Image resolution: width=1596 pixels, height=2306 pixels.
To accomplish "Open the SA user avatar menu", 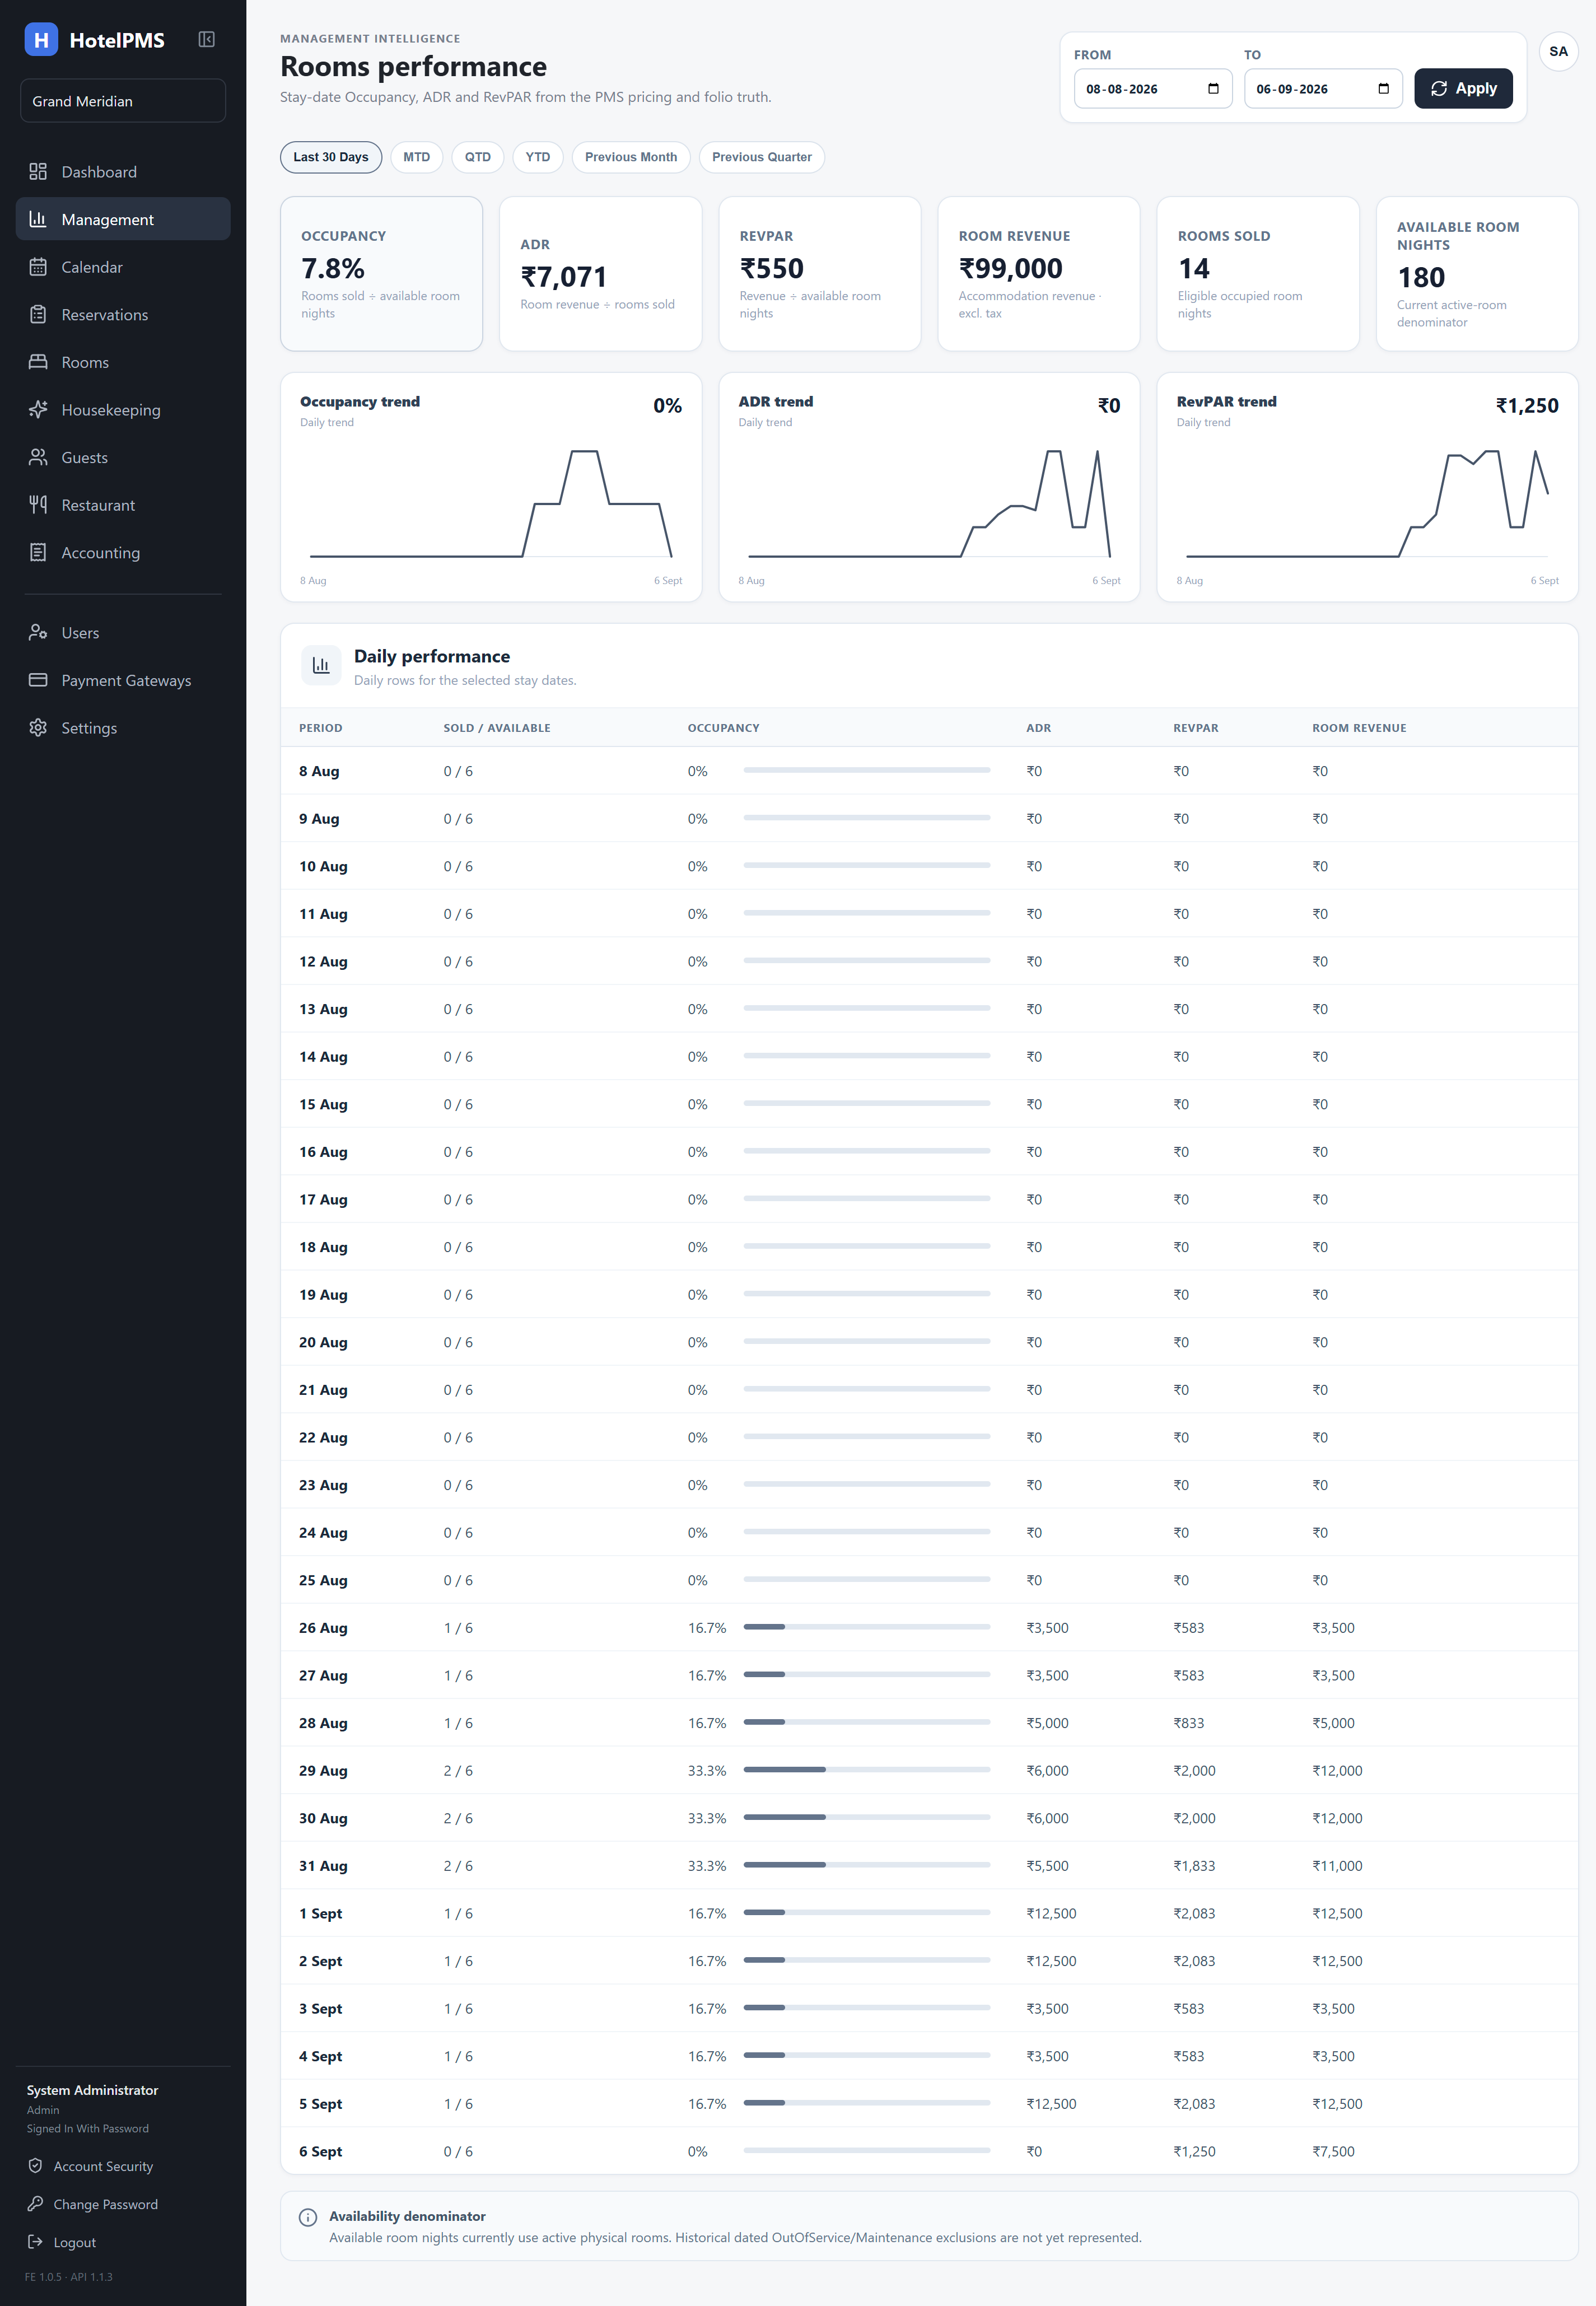I will pos(1558,52).
